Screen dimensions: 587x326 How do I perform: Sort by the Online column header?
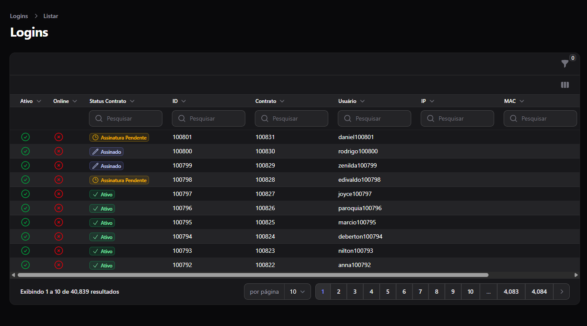65,101
